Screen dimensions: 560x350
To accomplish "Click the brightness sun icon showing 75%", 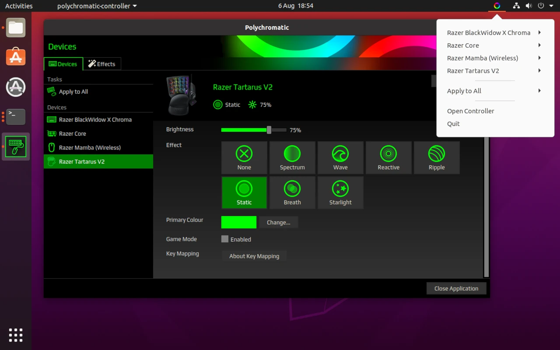I will (x=252, y=105).
